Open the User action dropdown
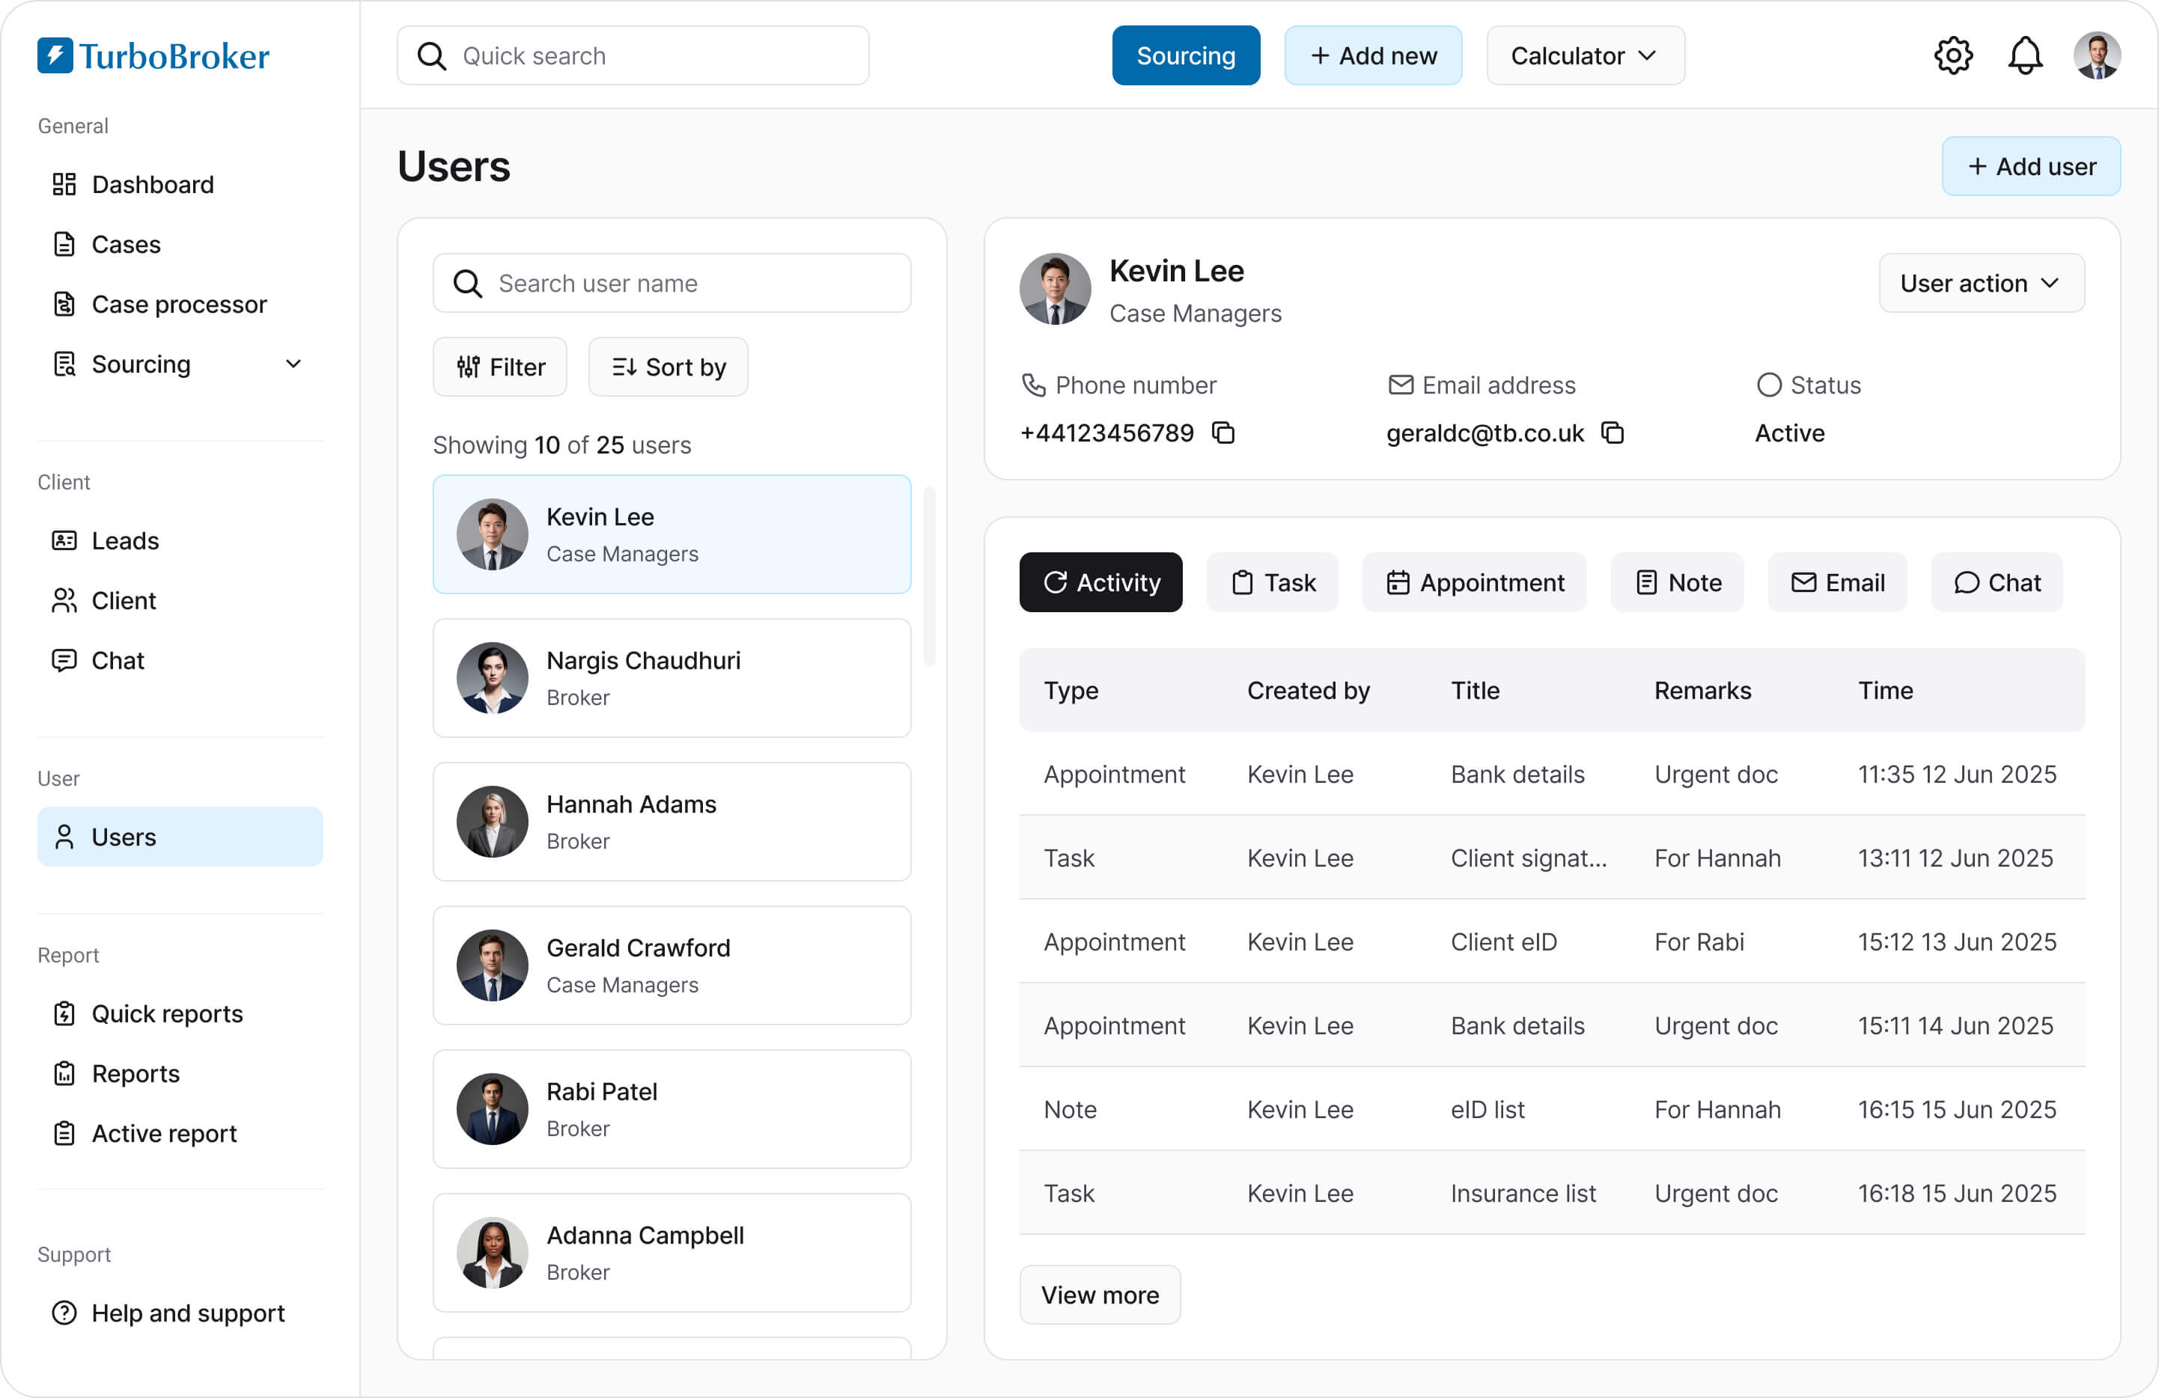The width and height of the screenshot is (2159, 1398). 1981,284
